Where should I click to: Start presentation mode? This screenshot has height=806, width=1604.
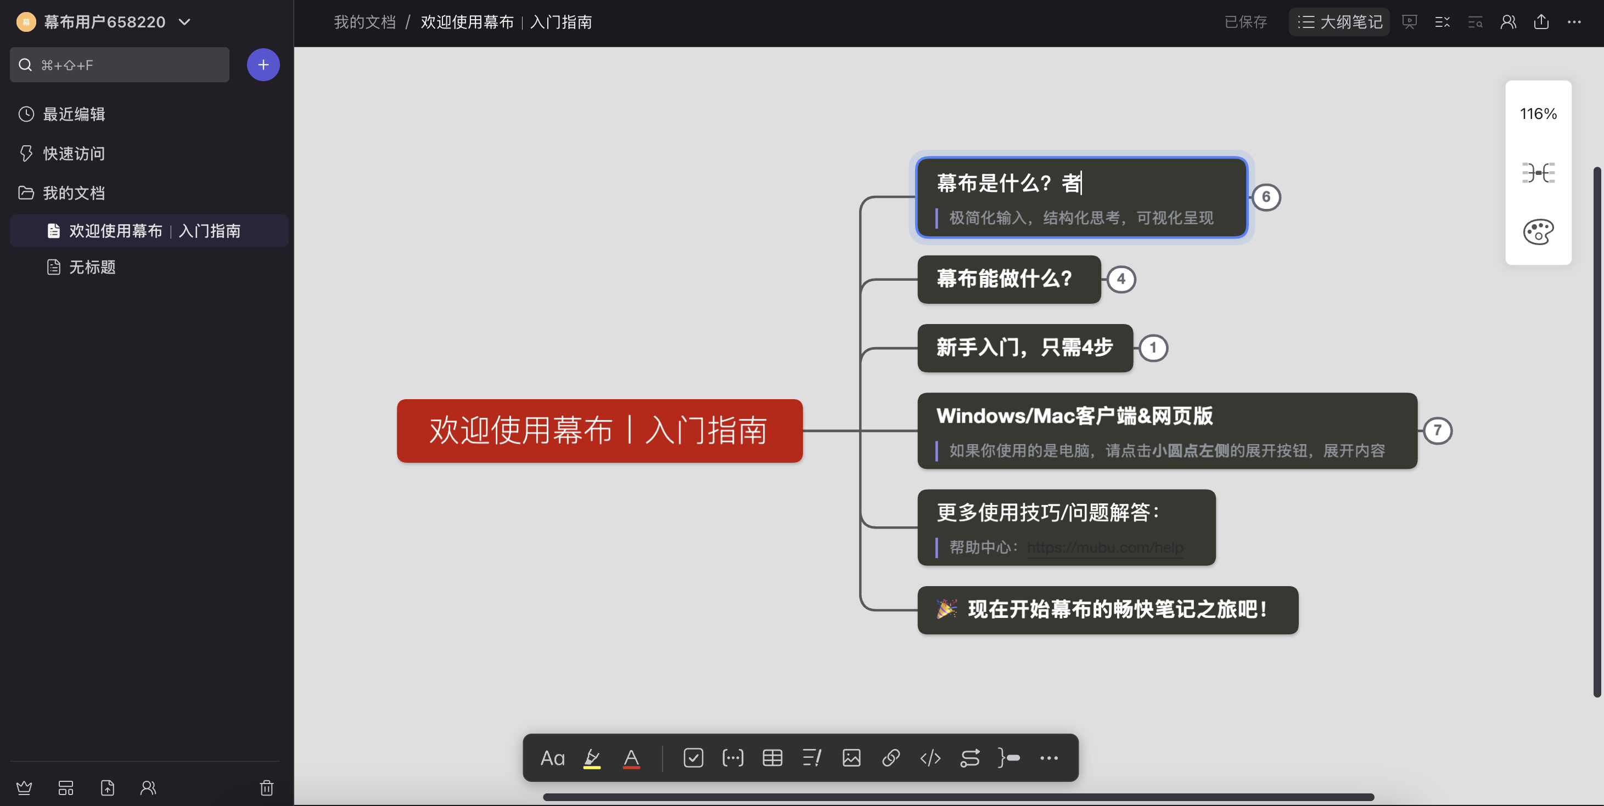[x=1409, y=22]
